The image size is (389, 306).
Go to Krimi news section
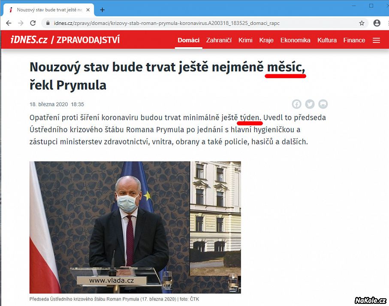click(x=245, y=40)
